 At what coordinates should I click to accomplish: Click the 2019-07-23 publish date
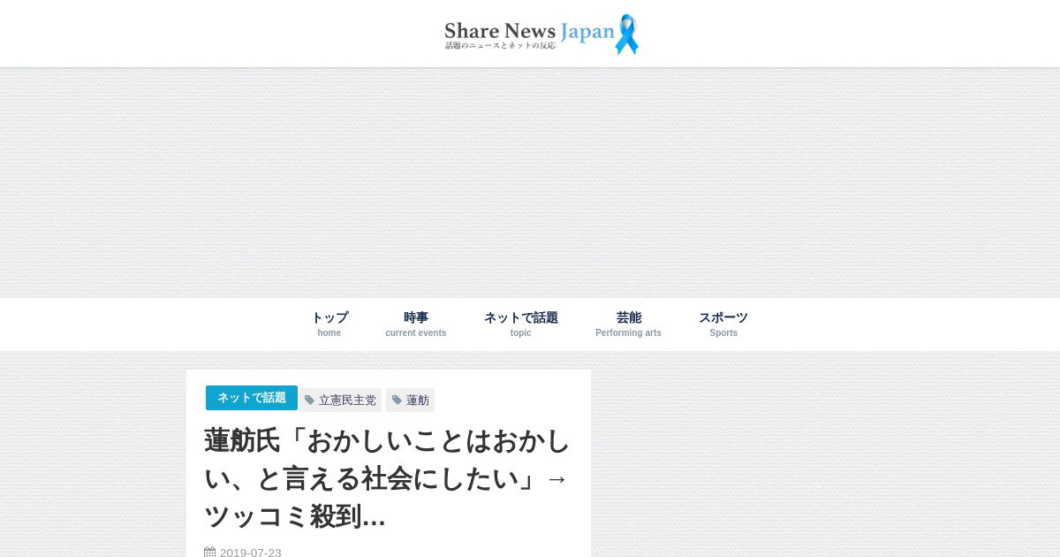251,553
